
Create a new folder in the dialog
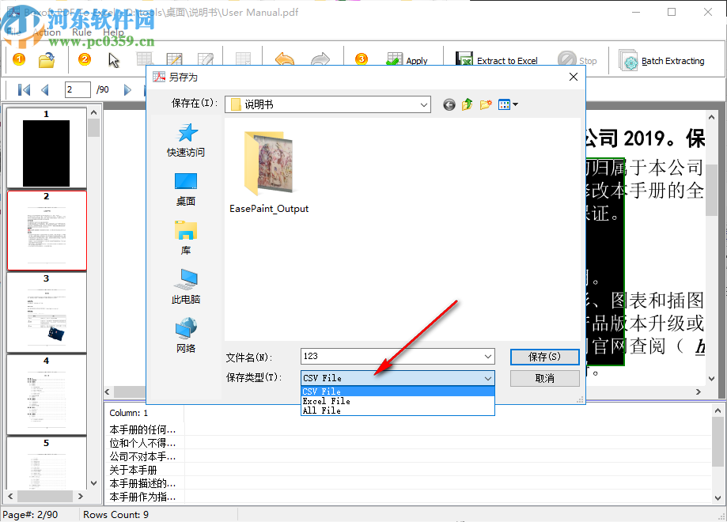[x=487, y=104]
